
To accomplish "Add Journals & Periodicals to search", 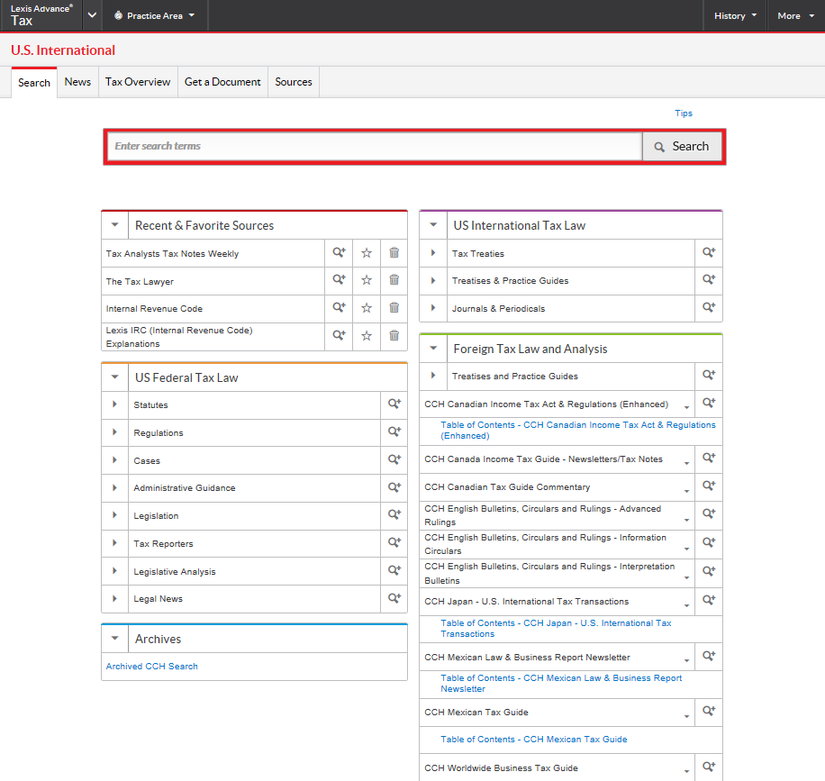I will coord(709,307).
